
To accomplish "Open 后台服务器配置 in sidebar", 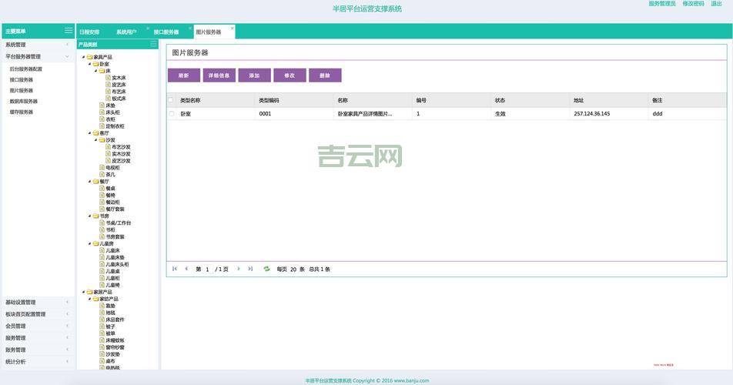I will point(25,69).
